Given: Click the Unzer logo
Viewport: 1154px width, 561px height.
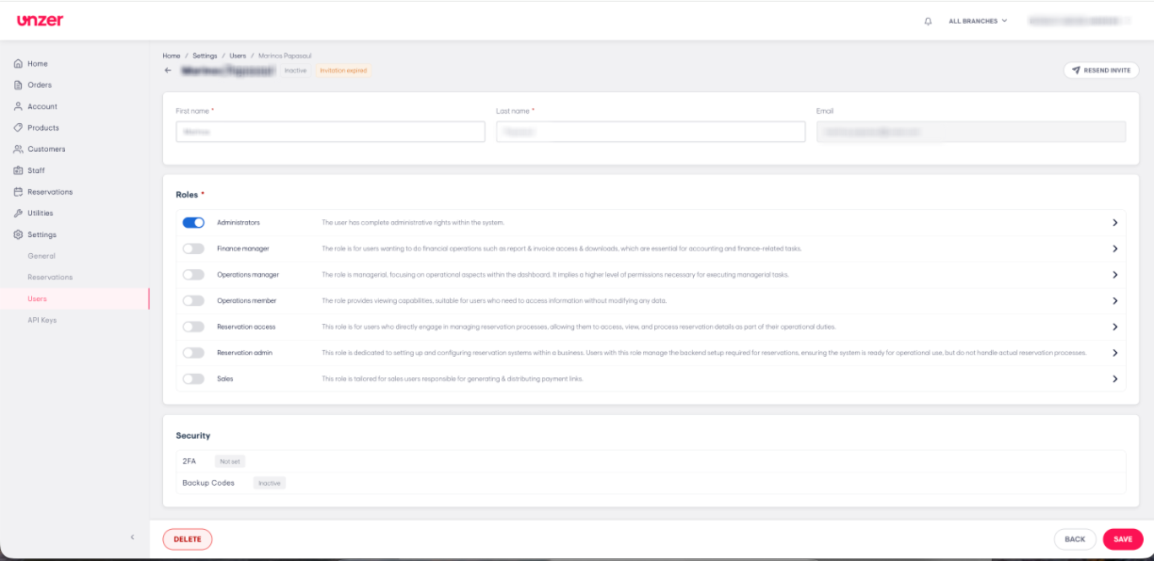Looking at the screenshot, I should click(x=40, y=21).
